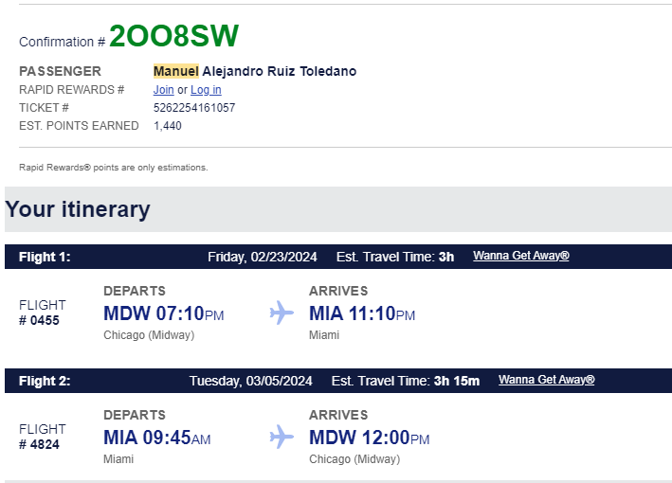Click the date Friday, 02/23/2024
Viewport: 672px width, 483px height.
(263, 257)
